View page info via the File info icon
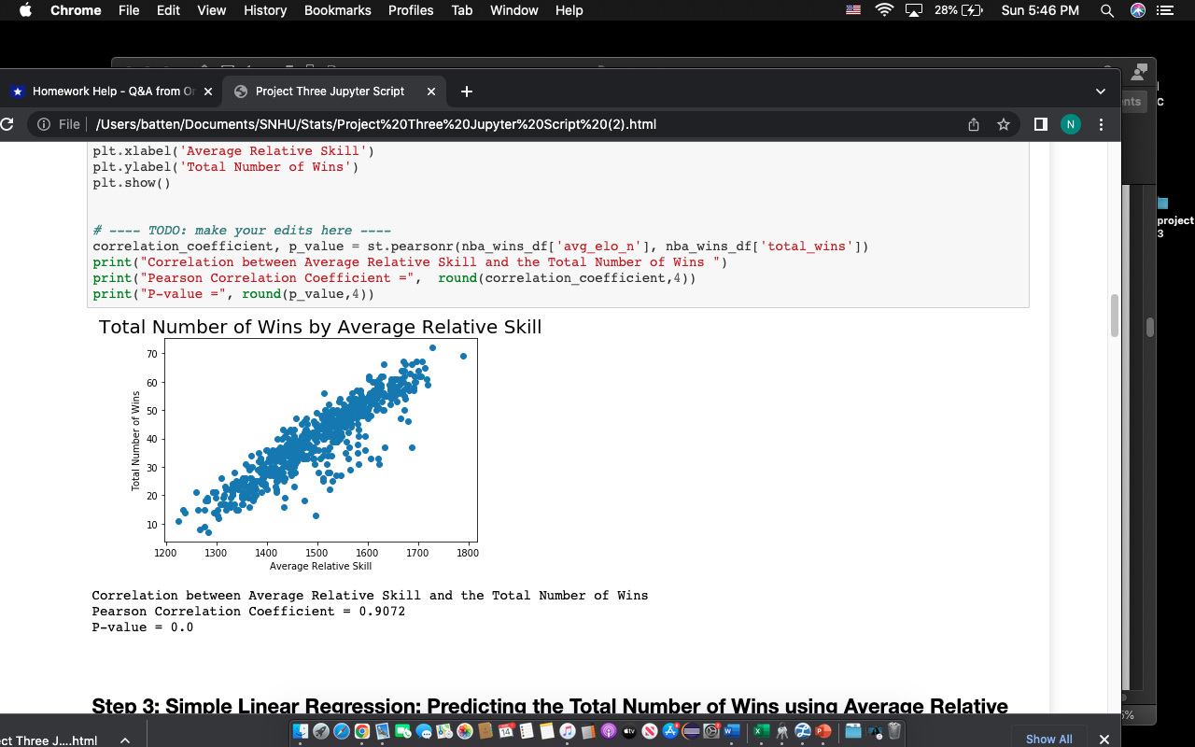Screen dimensions: 1195x747 pyautogui.click(x=43, y=123)
